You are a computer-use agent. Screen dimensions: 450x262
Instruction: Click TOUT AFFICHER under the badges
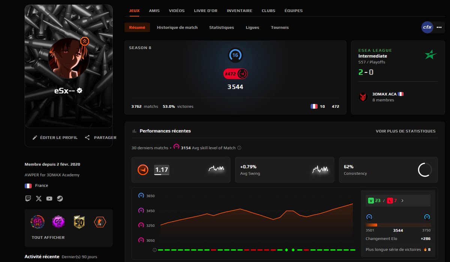pos(48,238)
